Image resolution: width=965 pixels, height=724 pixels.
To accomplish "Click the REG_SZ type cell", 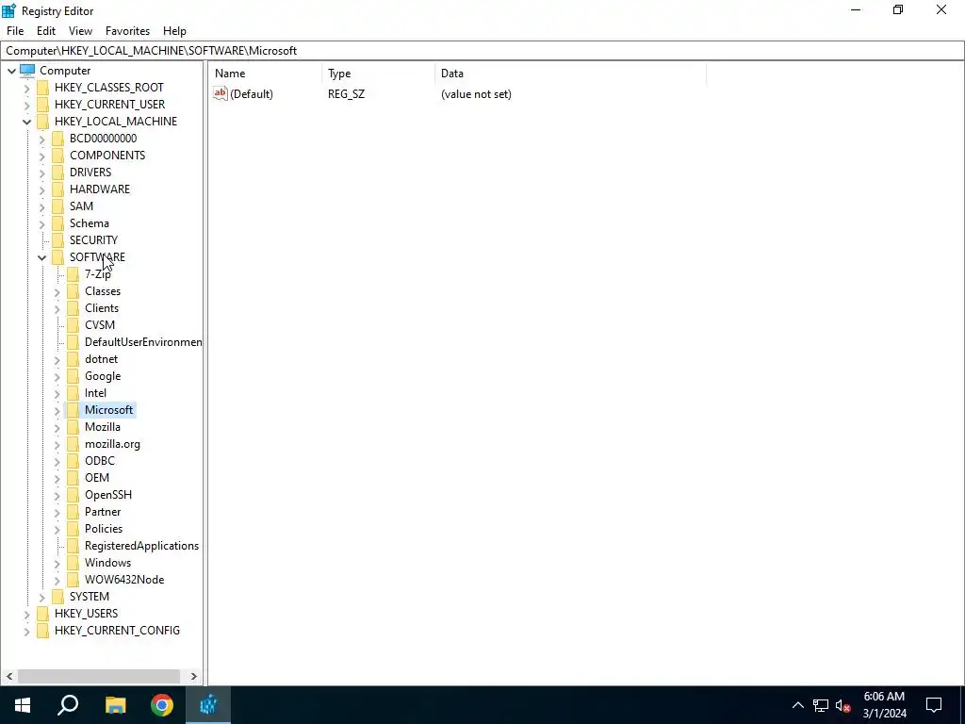I will pyautogui.click(x=346, y=94).
